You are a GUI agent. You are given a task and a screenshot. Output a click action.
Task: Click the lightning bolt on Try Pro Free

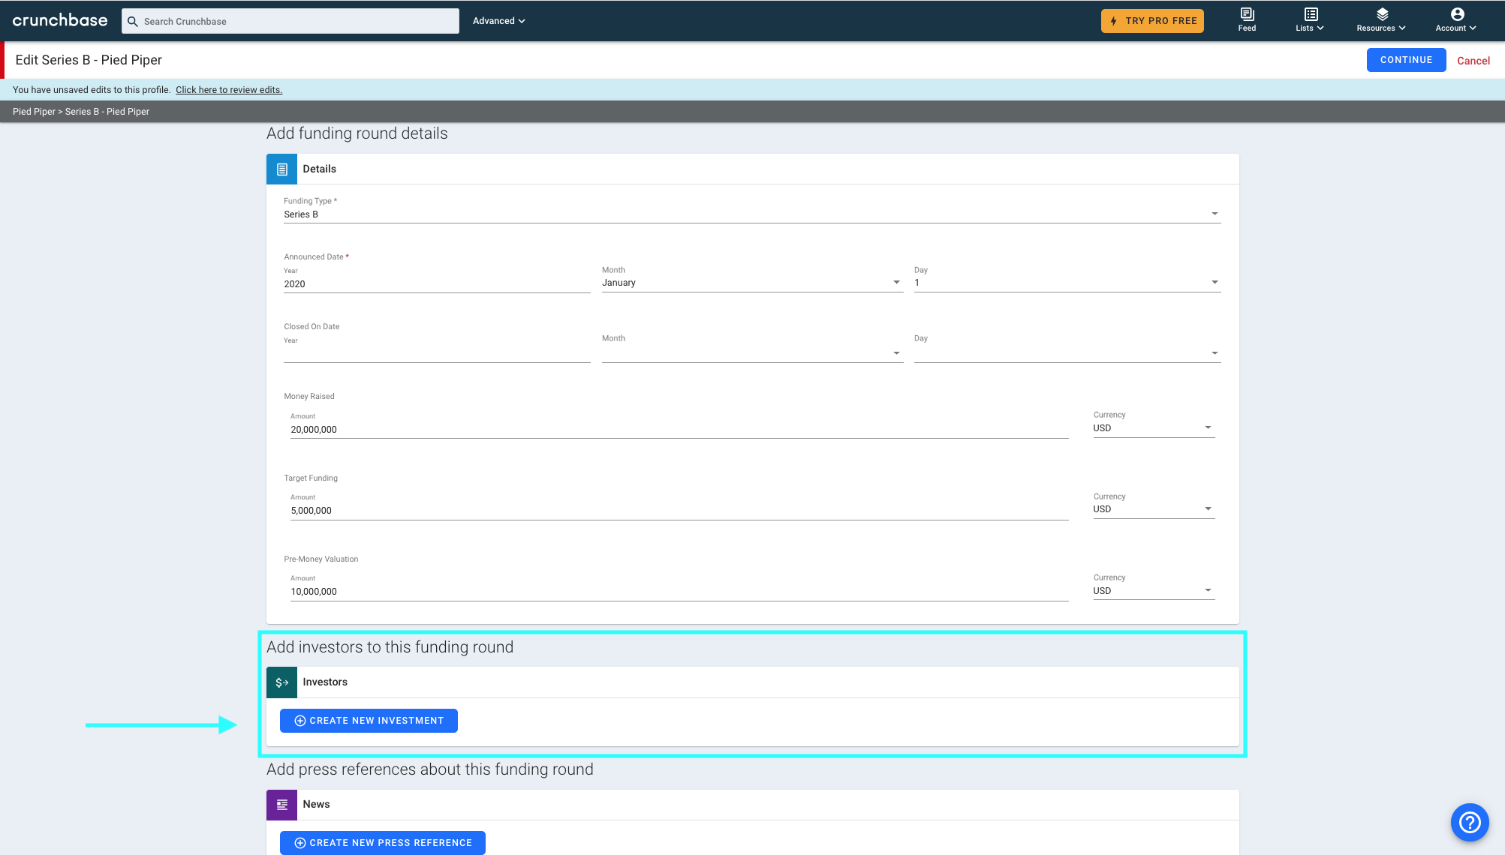coord(1113,21)
